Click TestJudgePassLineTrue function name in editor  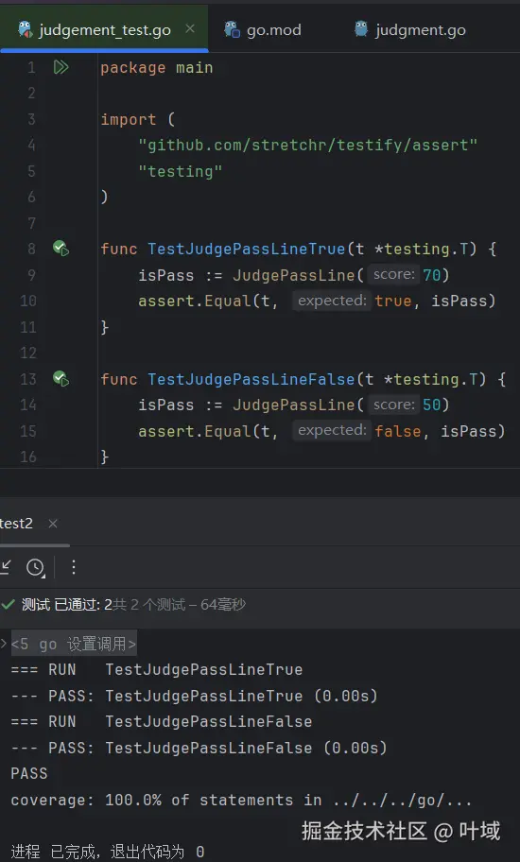[246, 249]
